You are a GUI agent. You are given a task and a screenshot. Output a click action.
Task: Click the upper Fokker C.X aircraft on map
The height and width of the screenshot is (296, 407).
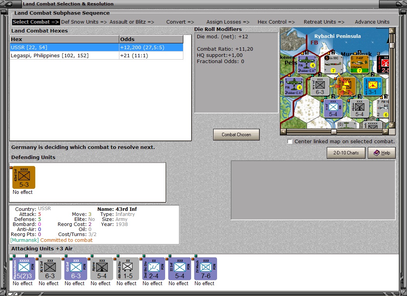point(307,64)
